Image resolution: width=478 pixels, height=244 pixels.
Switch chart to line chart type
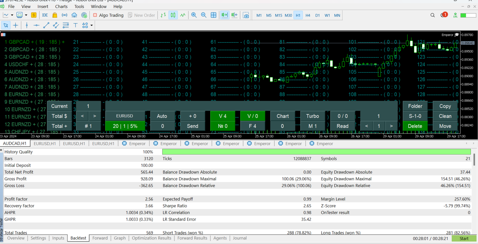(183, 15)
